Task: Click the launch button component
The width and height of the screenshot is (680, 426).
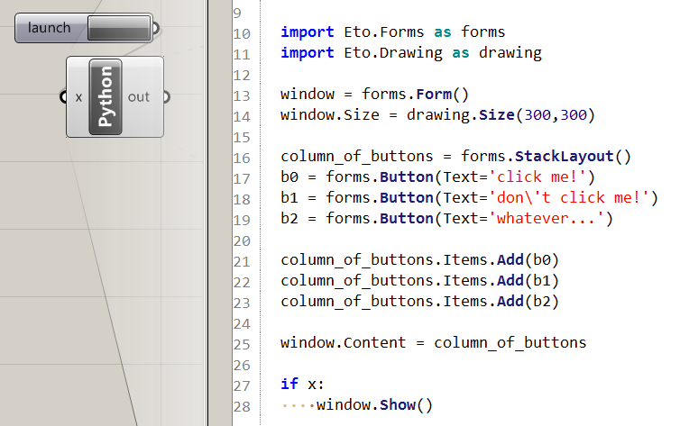Action: (83, 28)
